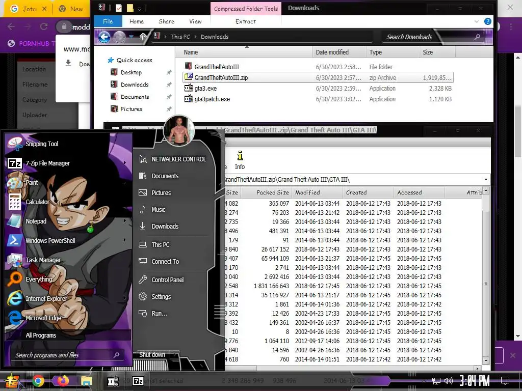Open Control Panel from start menu
The height and width of the screenshot is (391, 522).
point(167,280)
